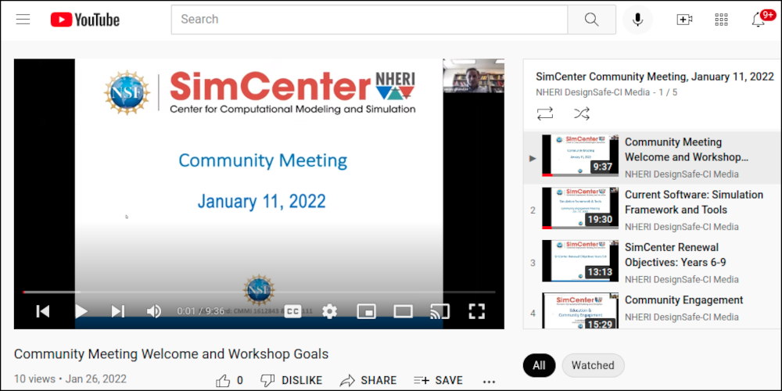Open notifications bell
The image size is (782, 391).
click(758, 20)
